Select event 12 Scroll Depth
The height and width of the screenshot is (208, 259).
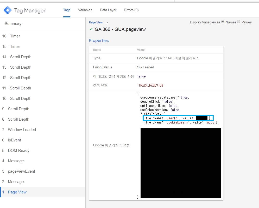click(43, 78)
